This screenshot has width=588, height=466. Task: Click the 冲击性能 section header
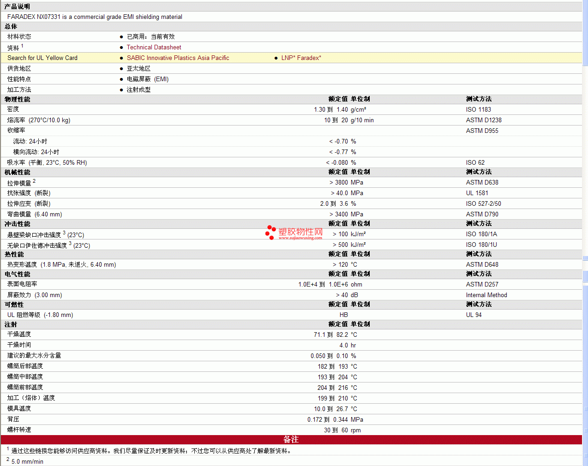17,224
